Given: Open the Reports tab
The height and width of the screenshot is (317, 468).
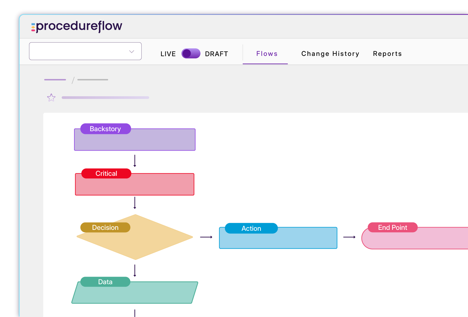Looking at the screenshot, I should point(387,54).
